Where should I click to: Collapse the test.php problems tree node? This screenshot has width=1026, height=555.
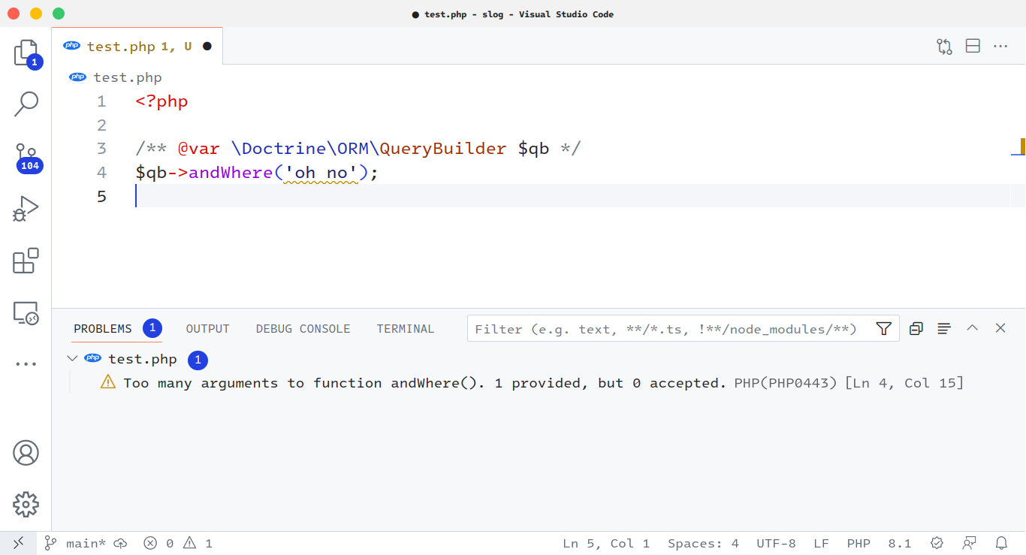(72, 359)
